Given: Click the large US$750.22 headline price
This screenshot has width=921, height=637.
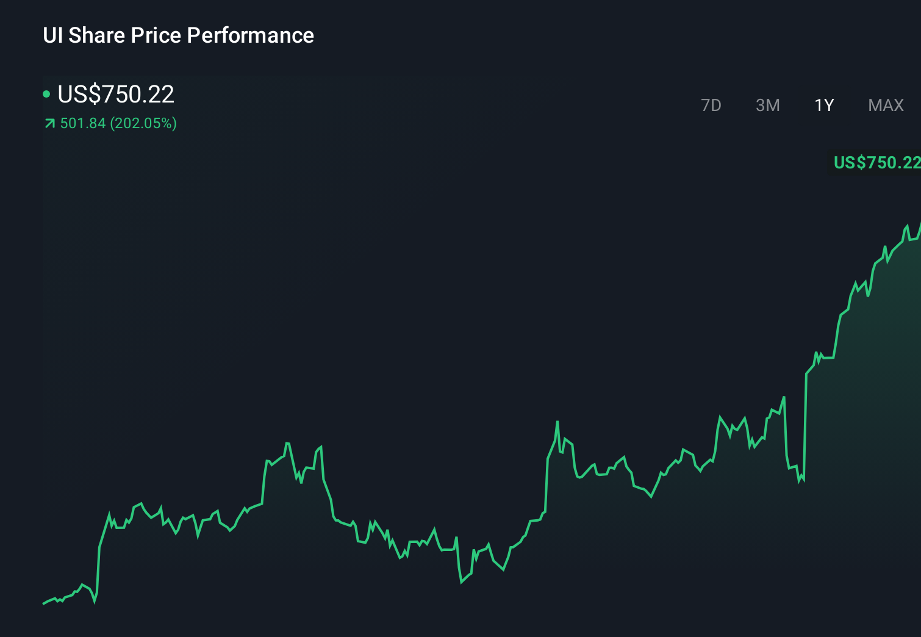Looking at the screenshot, I should click(x=116, y=94).
